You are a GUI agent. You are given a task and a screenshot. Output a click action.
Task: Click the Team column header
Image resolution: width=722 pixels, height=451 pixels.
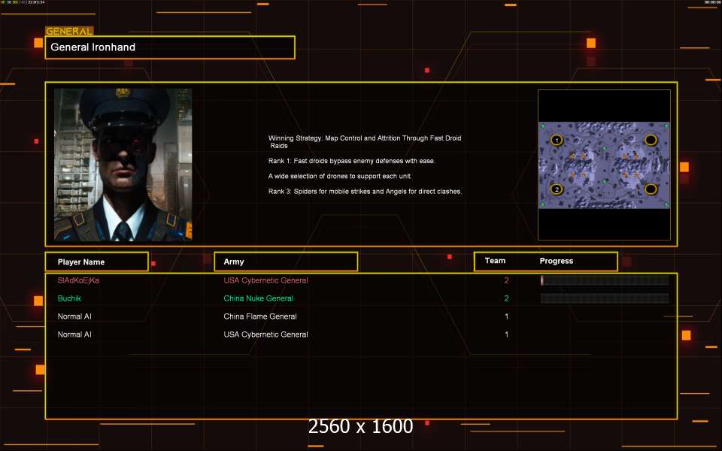495,261
